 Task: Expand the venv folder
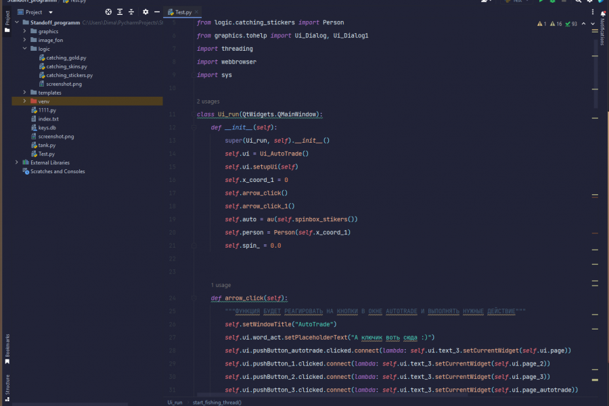coord(24,101)
